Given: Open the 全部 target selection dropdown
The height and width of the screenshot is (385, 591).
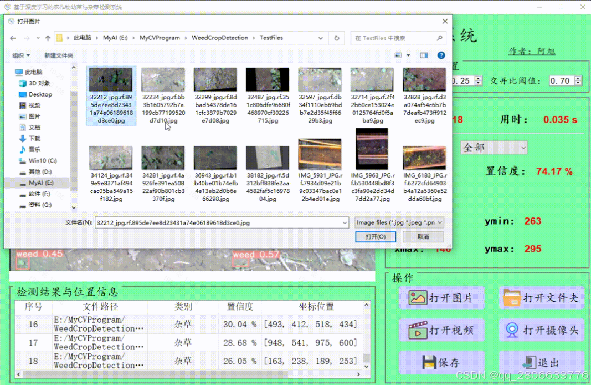Looking at the screenshot, I should click(x=494, y=148).
